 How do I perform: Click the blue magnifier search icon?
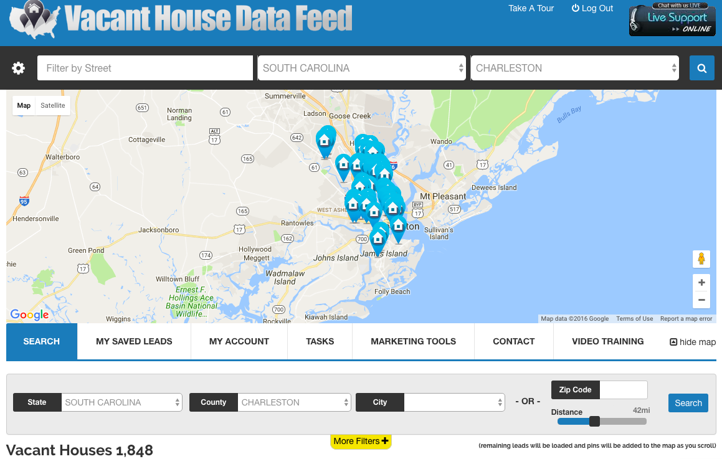coord(701,68)
